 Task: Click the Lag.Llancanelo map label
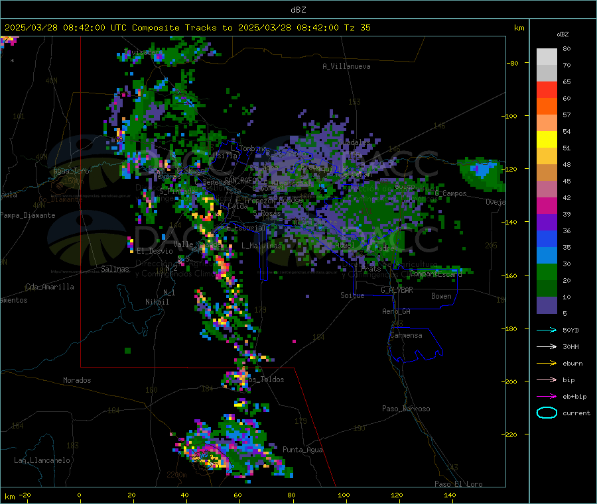pyautogui.click(x=42, y=460)
